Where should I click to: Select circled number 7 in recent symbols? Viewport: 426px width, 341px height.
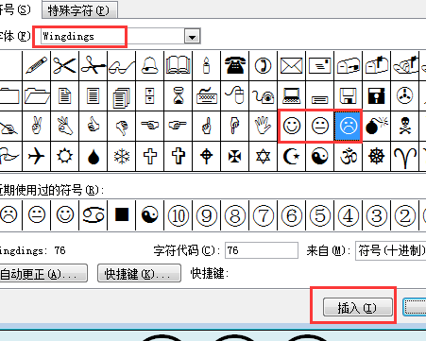[264, 215]
